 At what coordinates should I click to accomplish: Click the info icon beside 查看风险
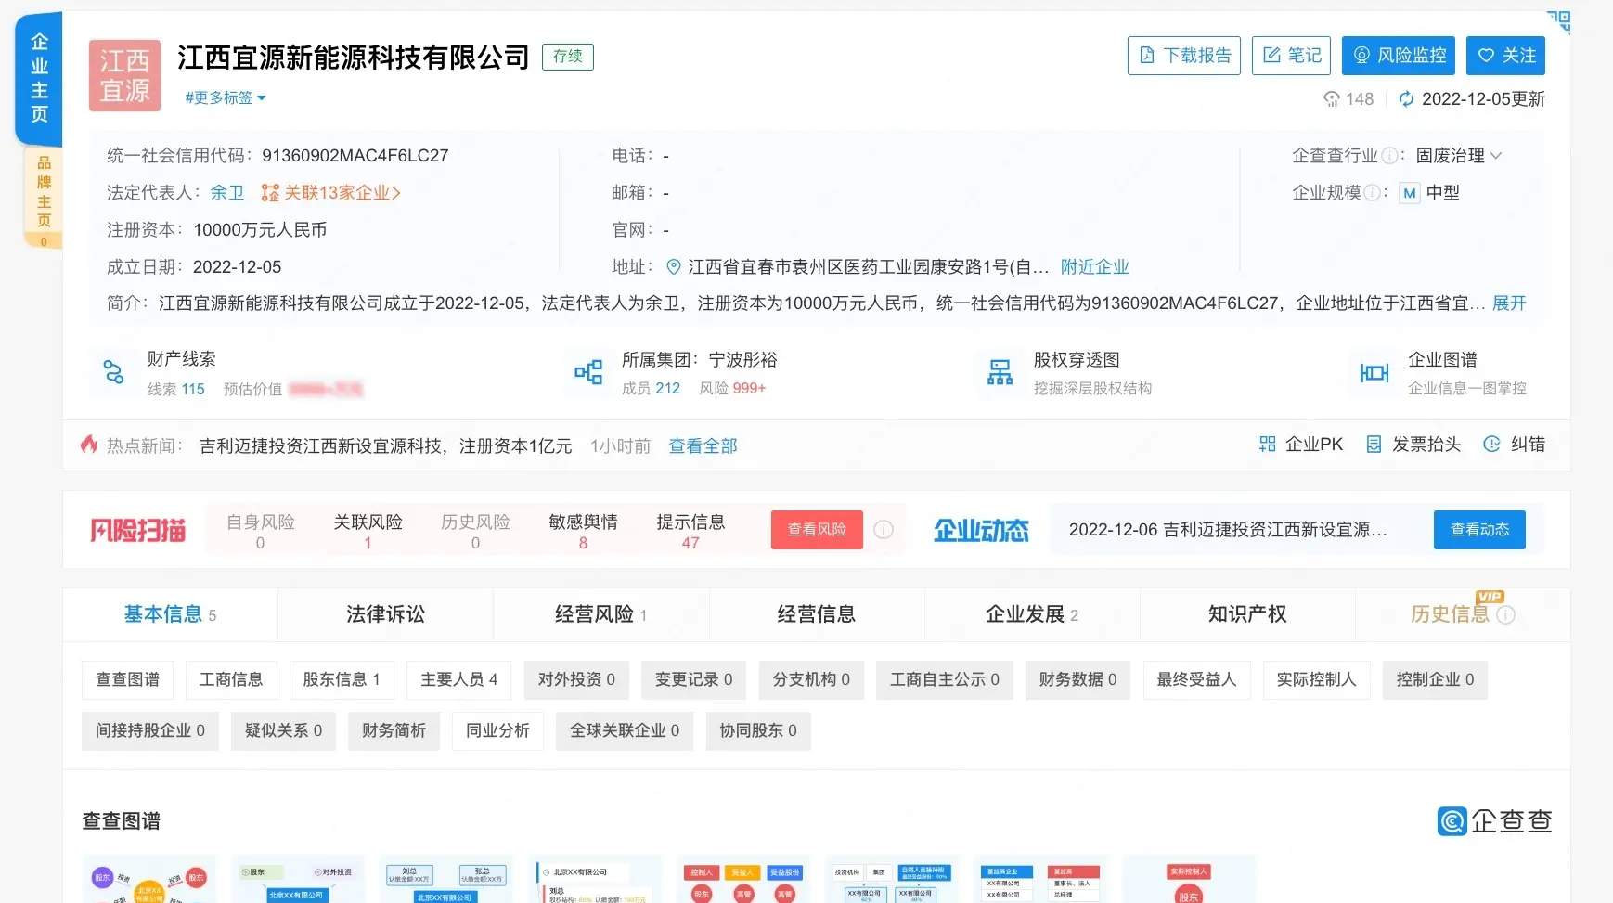point(884,530)
